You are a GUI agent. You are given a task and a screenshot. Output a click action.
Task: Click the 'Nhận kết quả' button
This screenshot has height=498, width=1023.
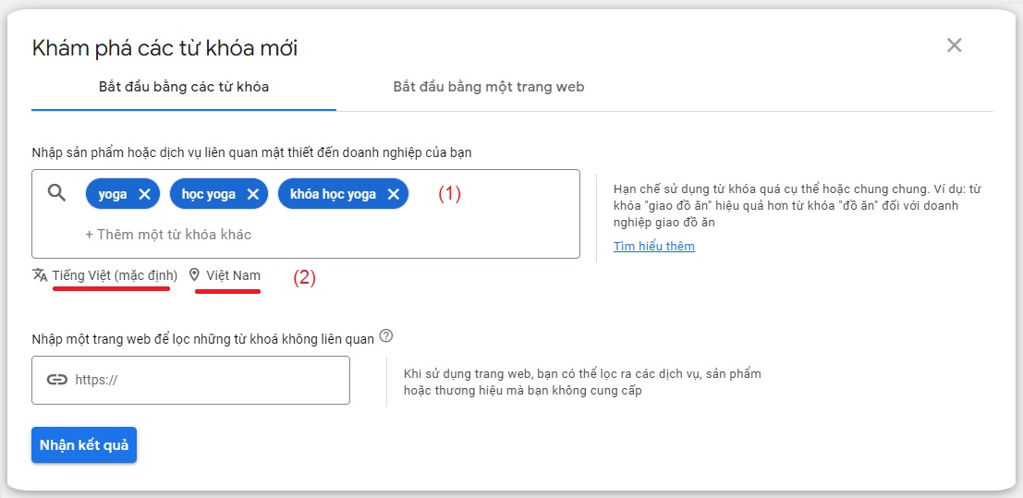84,445
